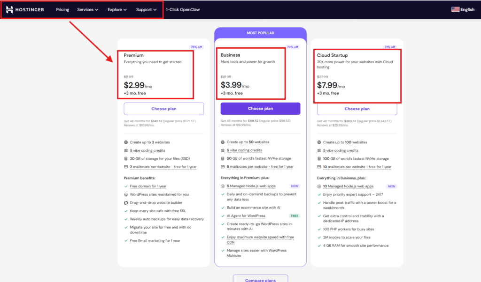Click '5 Managed Node.js web apps' link

[251, 186]
